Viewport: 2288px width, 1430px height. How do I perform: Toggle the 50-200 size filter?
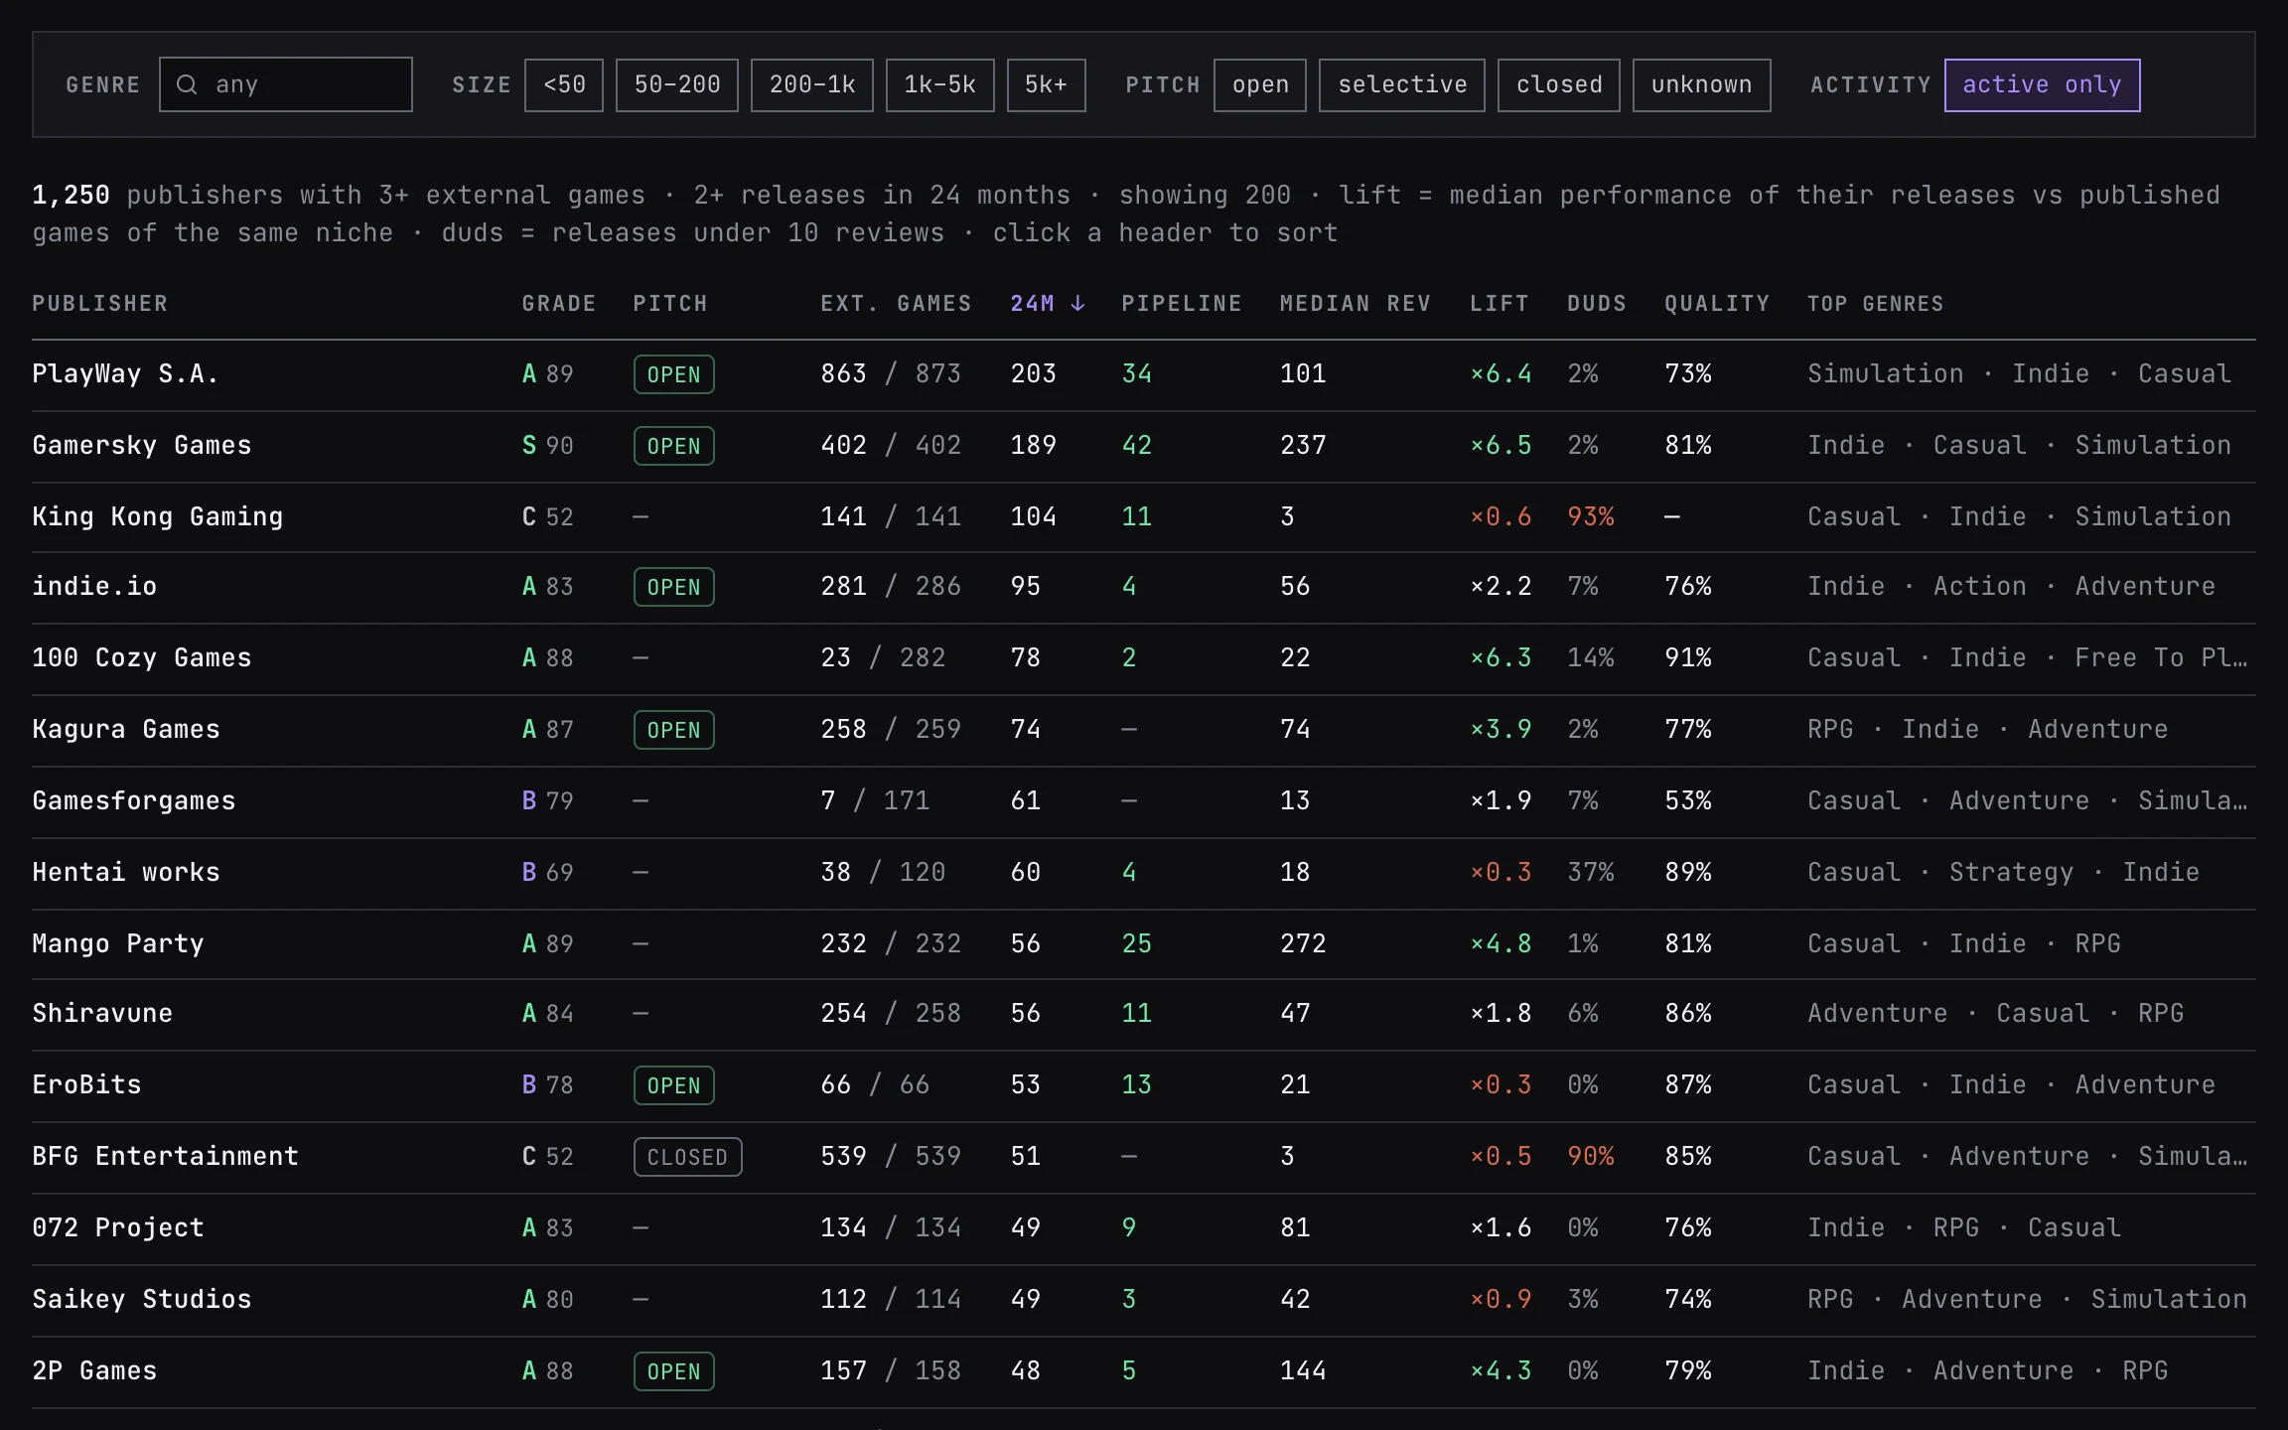677,84
